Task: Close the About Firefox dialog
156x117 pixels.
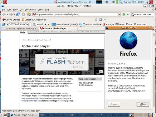Action: 149,28
